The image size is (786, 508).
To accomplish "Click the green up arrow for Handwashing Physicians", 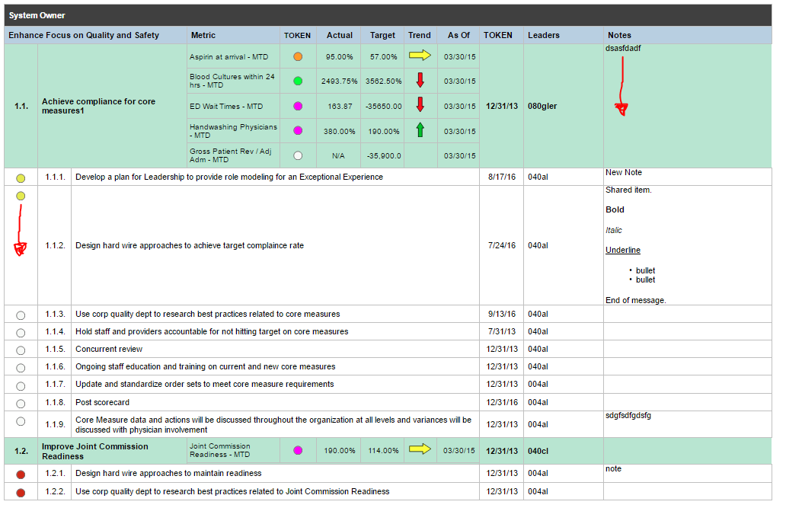I will tap(420, 130).
